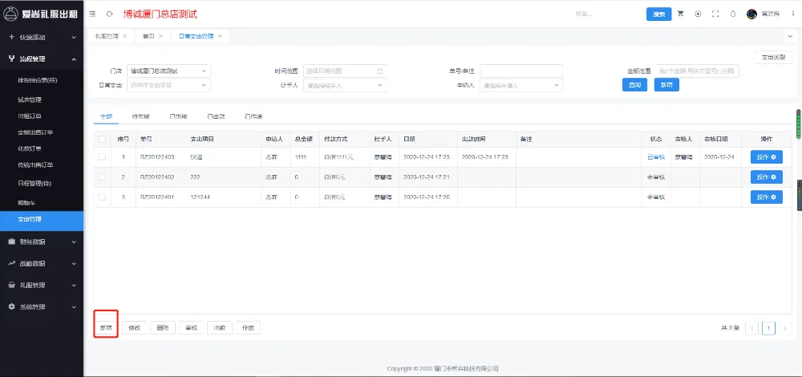Viewport: 802px width, 377px height.
Task: Toggle the select-all checkbox in table header
Action: (102, 139)
